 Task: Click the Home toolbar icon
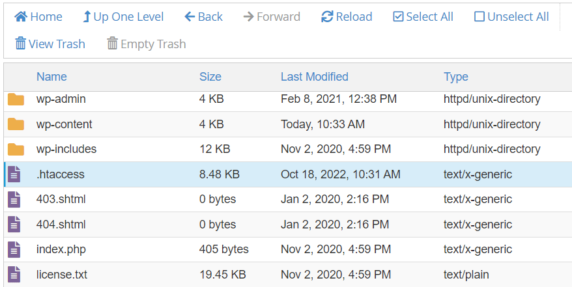[21, 17]
